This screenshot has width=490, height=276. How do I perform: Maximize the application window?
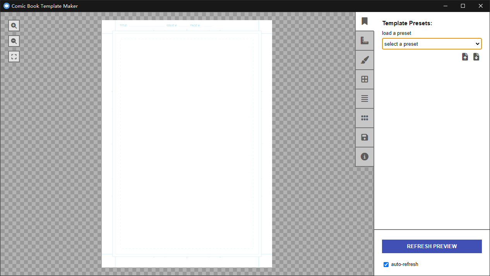pyautogui.click(x=463, y=6)
